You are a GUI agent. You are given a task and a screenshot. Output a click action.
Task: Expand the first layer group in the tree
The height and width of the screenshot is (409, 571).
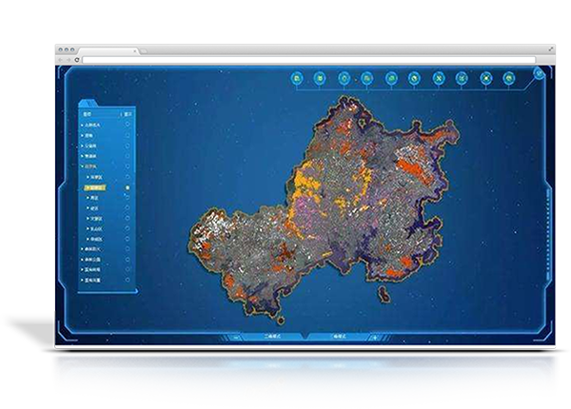pyautogui.click(x=82, y=124)
